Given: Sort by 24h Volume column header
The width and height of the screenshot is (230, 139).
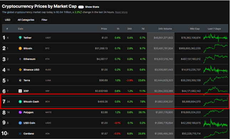Looking at the screenshot, I should 165,29.
